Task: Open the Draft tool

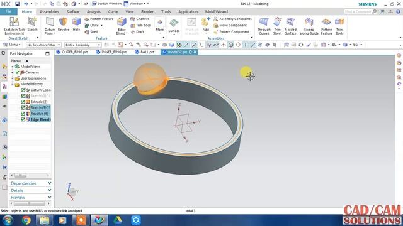Action: pyautogui.click(x=137, y=32)
